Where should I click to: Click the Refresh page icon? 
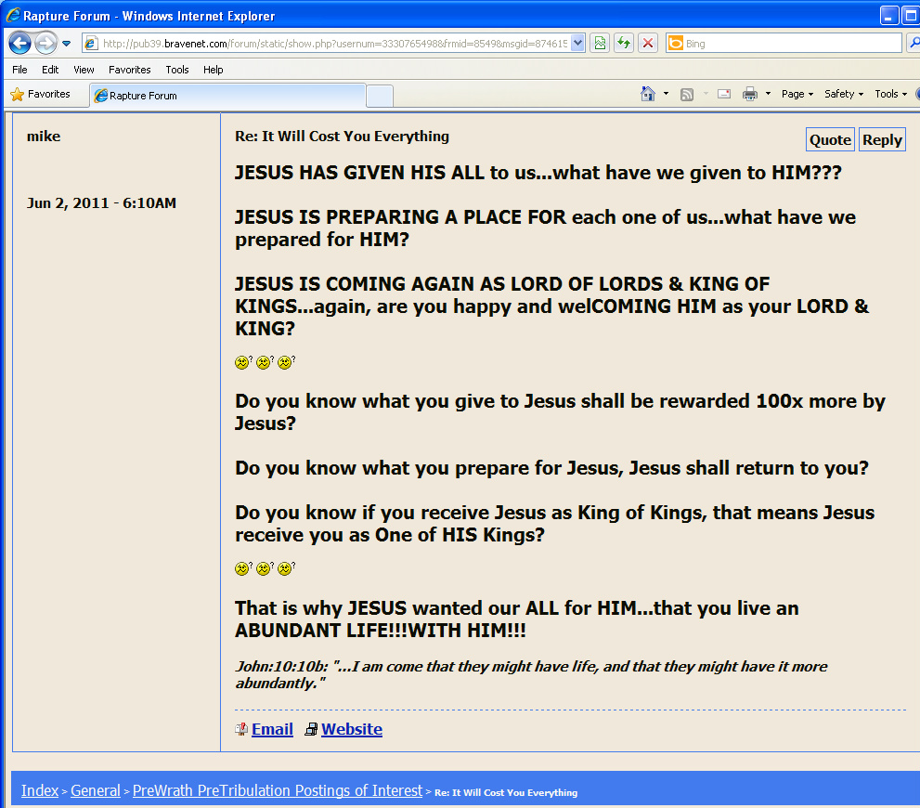pos(624,43)
